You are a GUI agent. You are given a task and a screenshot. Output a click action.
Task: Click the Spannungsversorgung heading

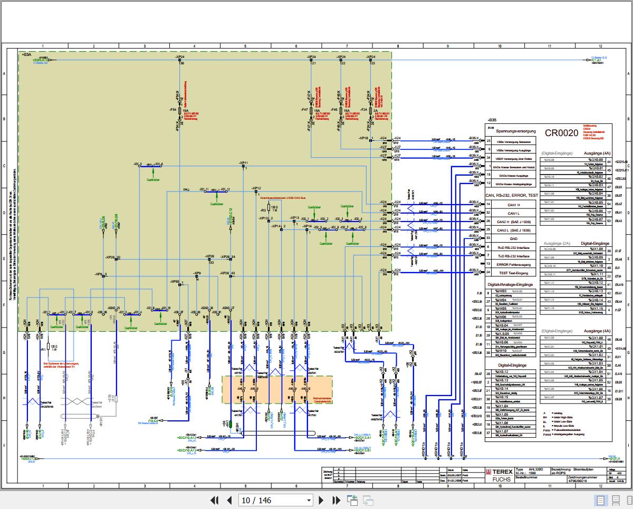click(x=516, y=131)
